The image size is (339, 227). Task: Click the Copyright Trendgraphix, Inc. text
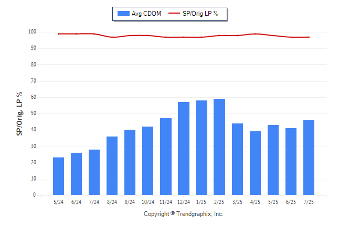[184, 214]
